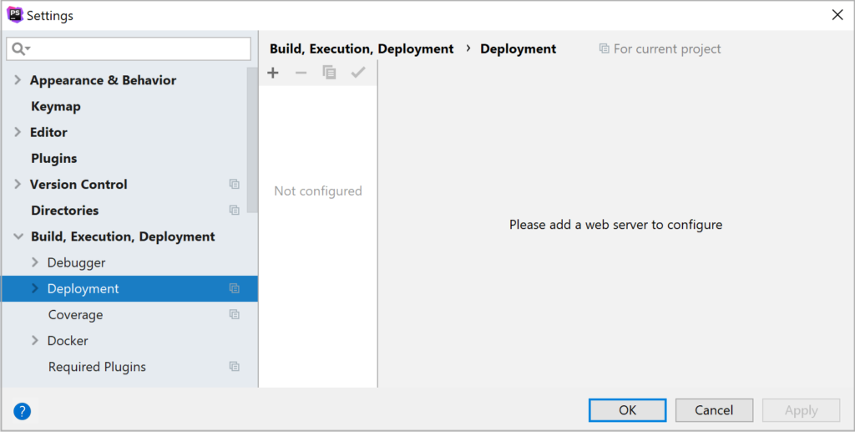Screen dimensions: 855x432
Task: Open Plugins settings page
Action: tap(54, 158)
